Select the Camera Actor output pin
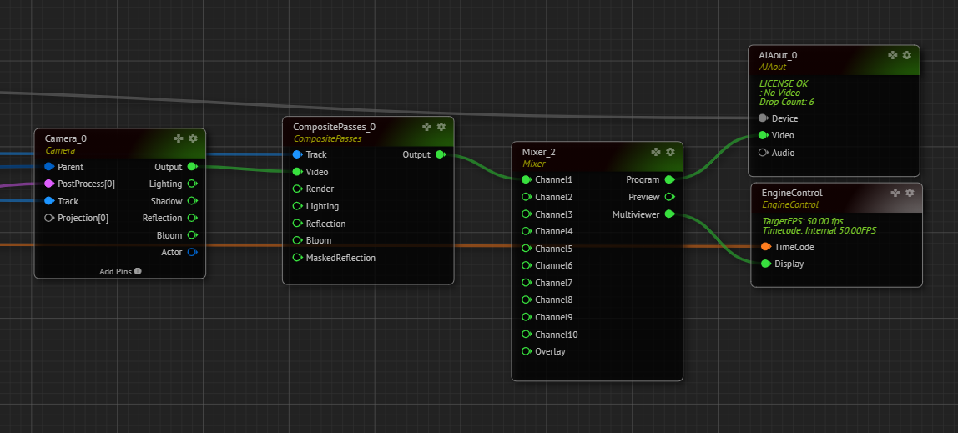 coord(191,252)
